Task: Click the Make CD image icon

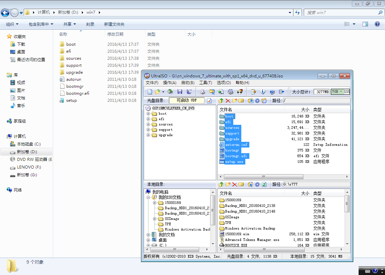Action: (202, 92)
